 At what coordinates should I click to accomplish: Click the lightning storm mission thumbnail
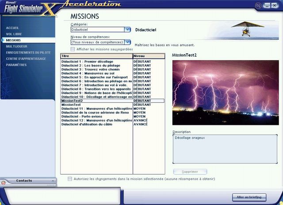(x=226, y=93)
